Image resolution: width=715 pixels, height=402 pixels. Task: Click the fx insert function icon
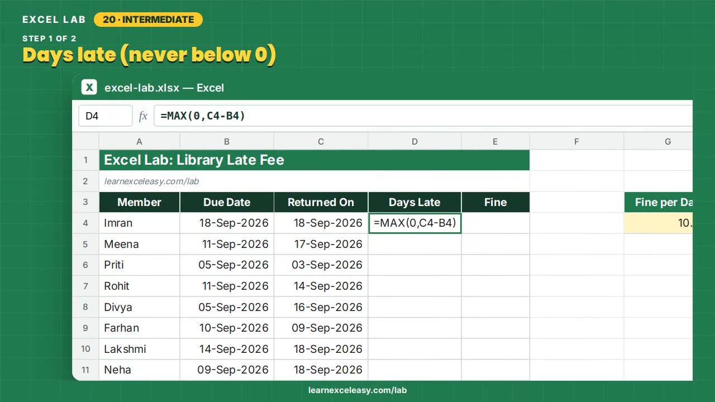pos(143,116)
